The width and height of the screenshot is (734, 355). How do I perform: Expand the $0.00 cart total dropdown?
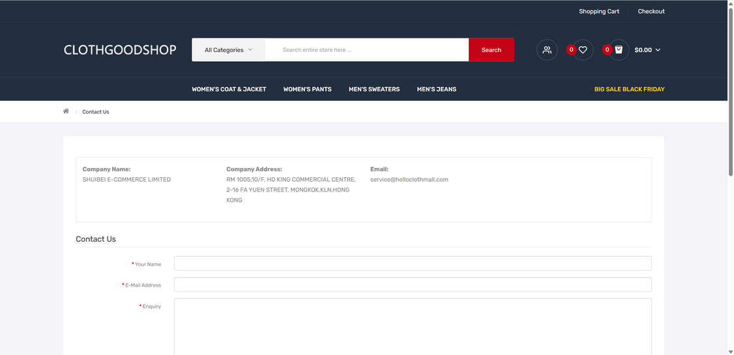coord(647,50)
